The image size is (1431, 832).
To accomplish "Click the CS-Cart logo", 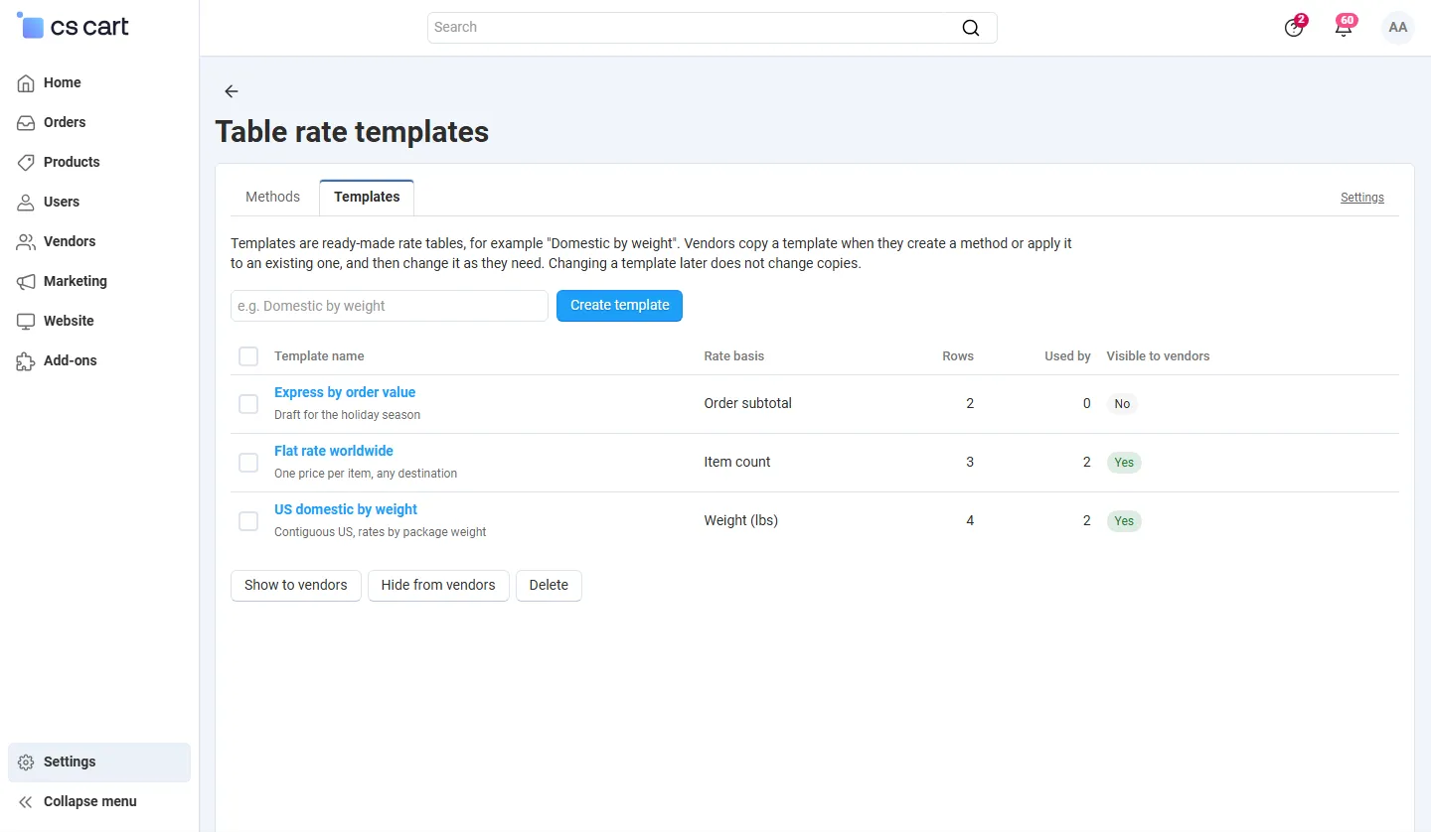I will pyautogui.click(x=73, y=27).
